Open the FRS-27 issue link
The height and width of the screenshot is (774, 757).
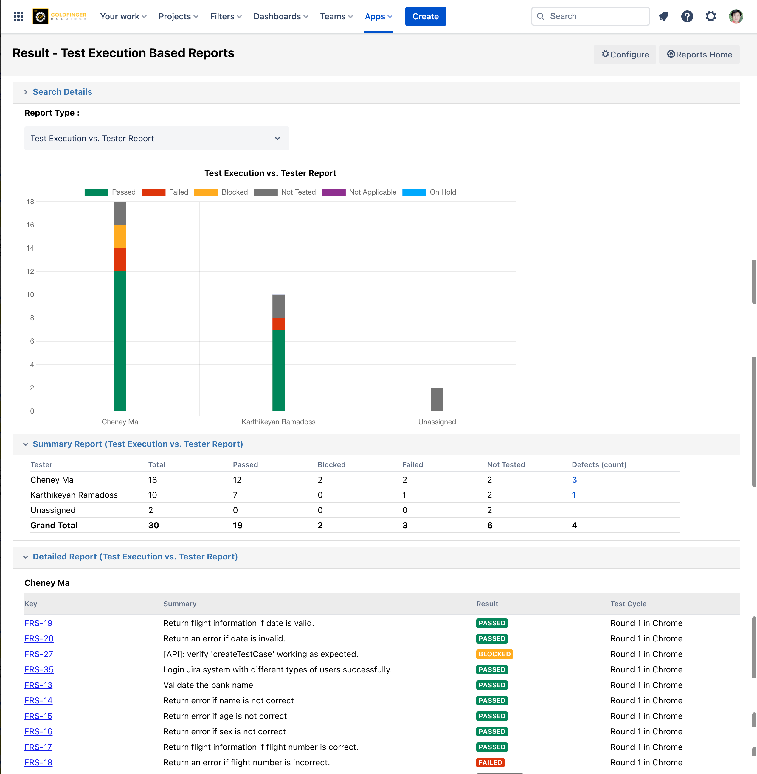pyautogui.click(x=38, y=654)
